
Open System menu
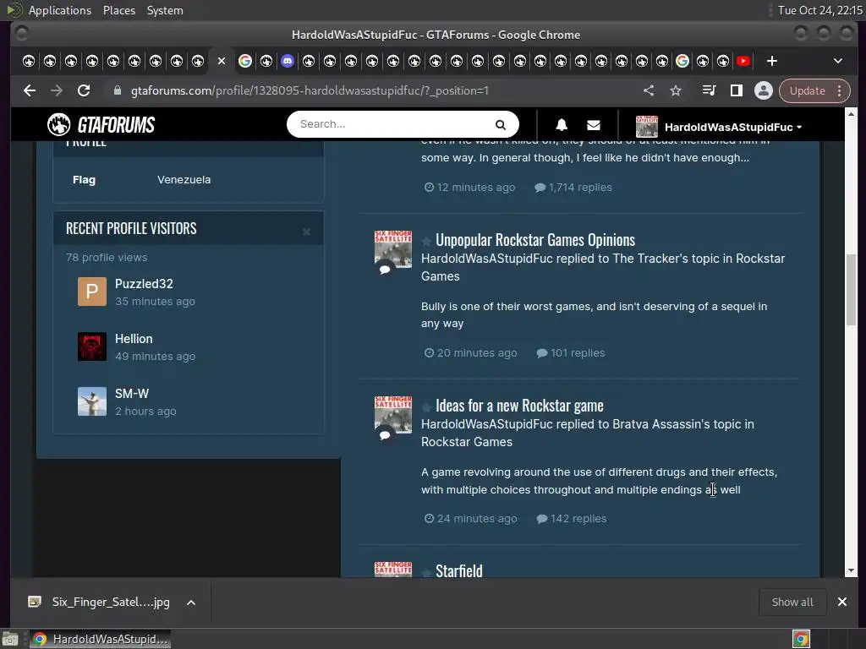click(x=165, y=10)
